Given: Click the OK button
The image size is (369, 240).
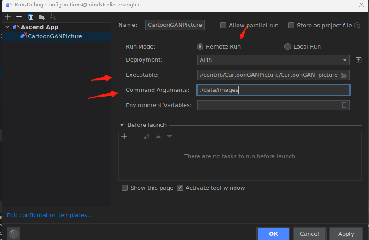Looking at the screenshot, I should (x=273, y=234).
